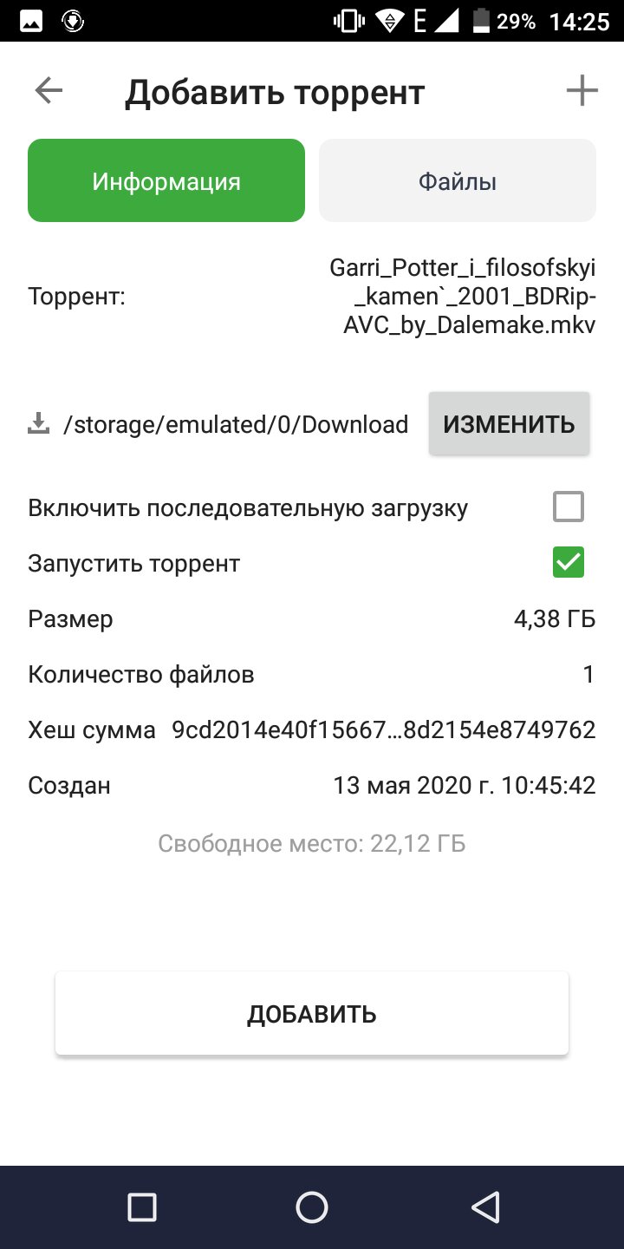Tap the Android back triangle button
The width and height of the screenshot is (624, 1249).
point(485,1206)
